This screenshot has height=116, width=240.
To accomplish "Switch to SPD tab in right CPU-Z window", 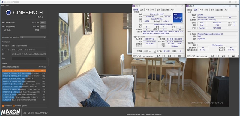I will click(207, 10).
